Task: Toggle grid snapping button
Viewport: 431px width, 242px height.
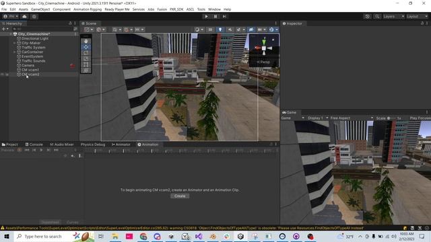Action: [128, 30]
